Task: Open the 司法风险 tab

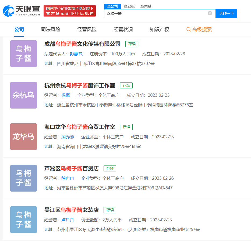Action: click(x=51, y=30)
